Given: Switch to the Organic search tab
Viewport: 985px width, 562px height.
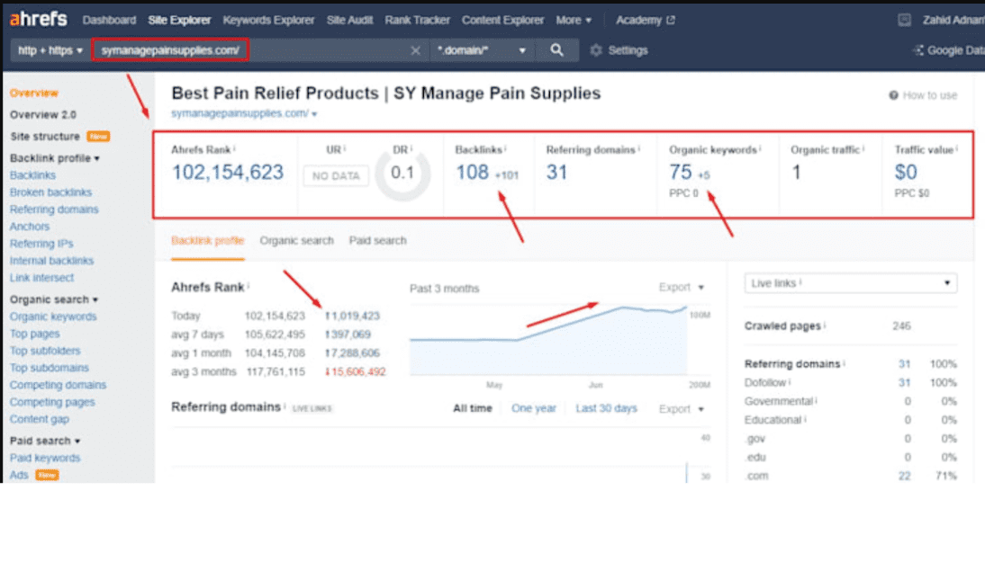Looking at the screenshot, I should [x=296, y=241].
